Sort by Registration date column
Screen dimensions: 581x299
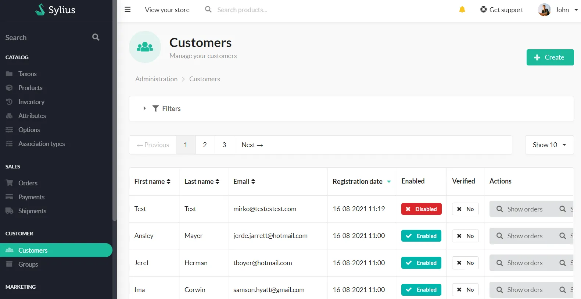point(362,181)
